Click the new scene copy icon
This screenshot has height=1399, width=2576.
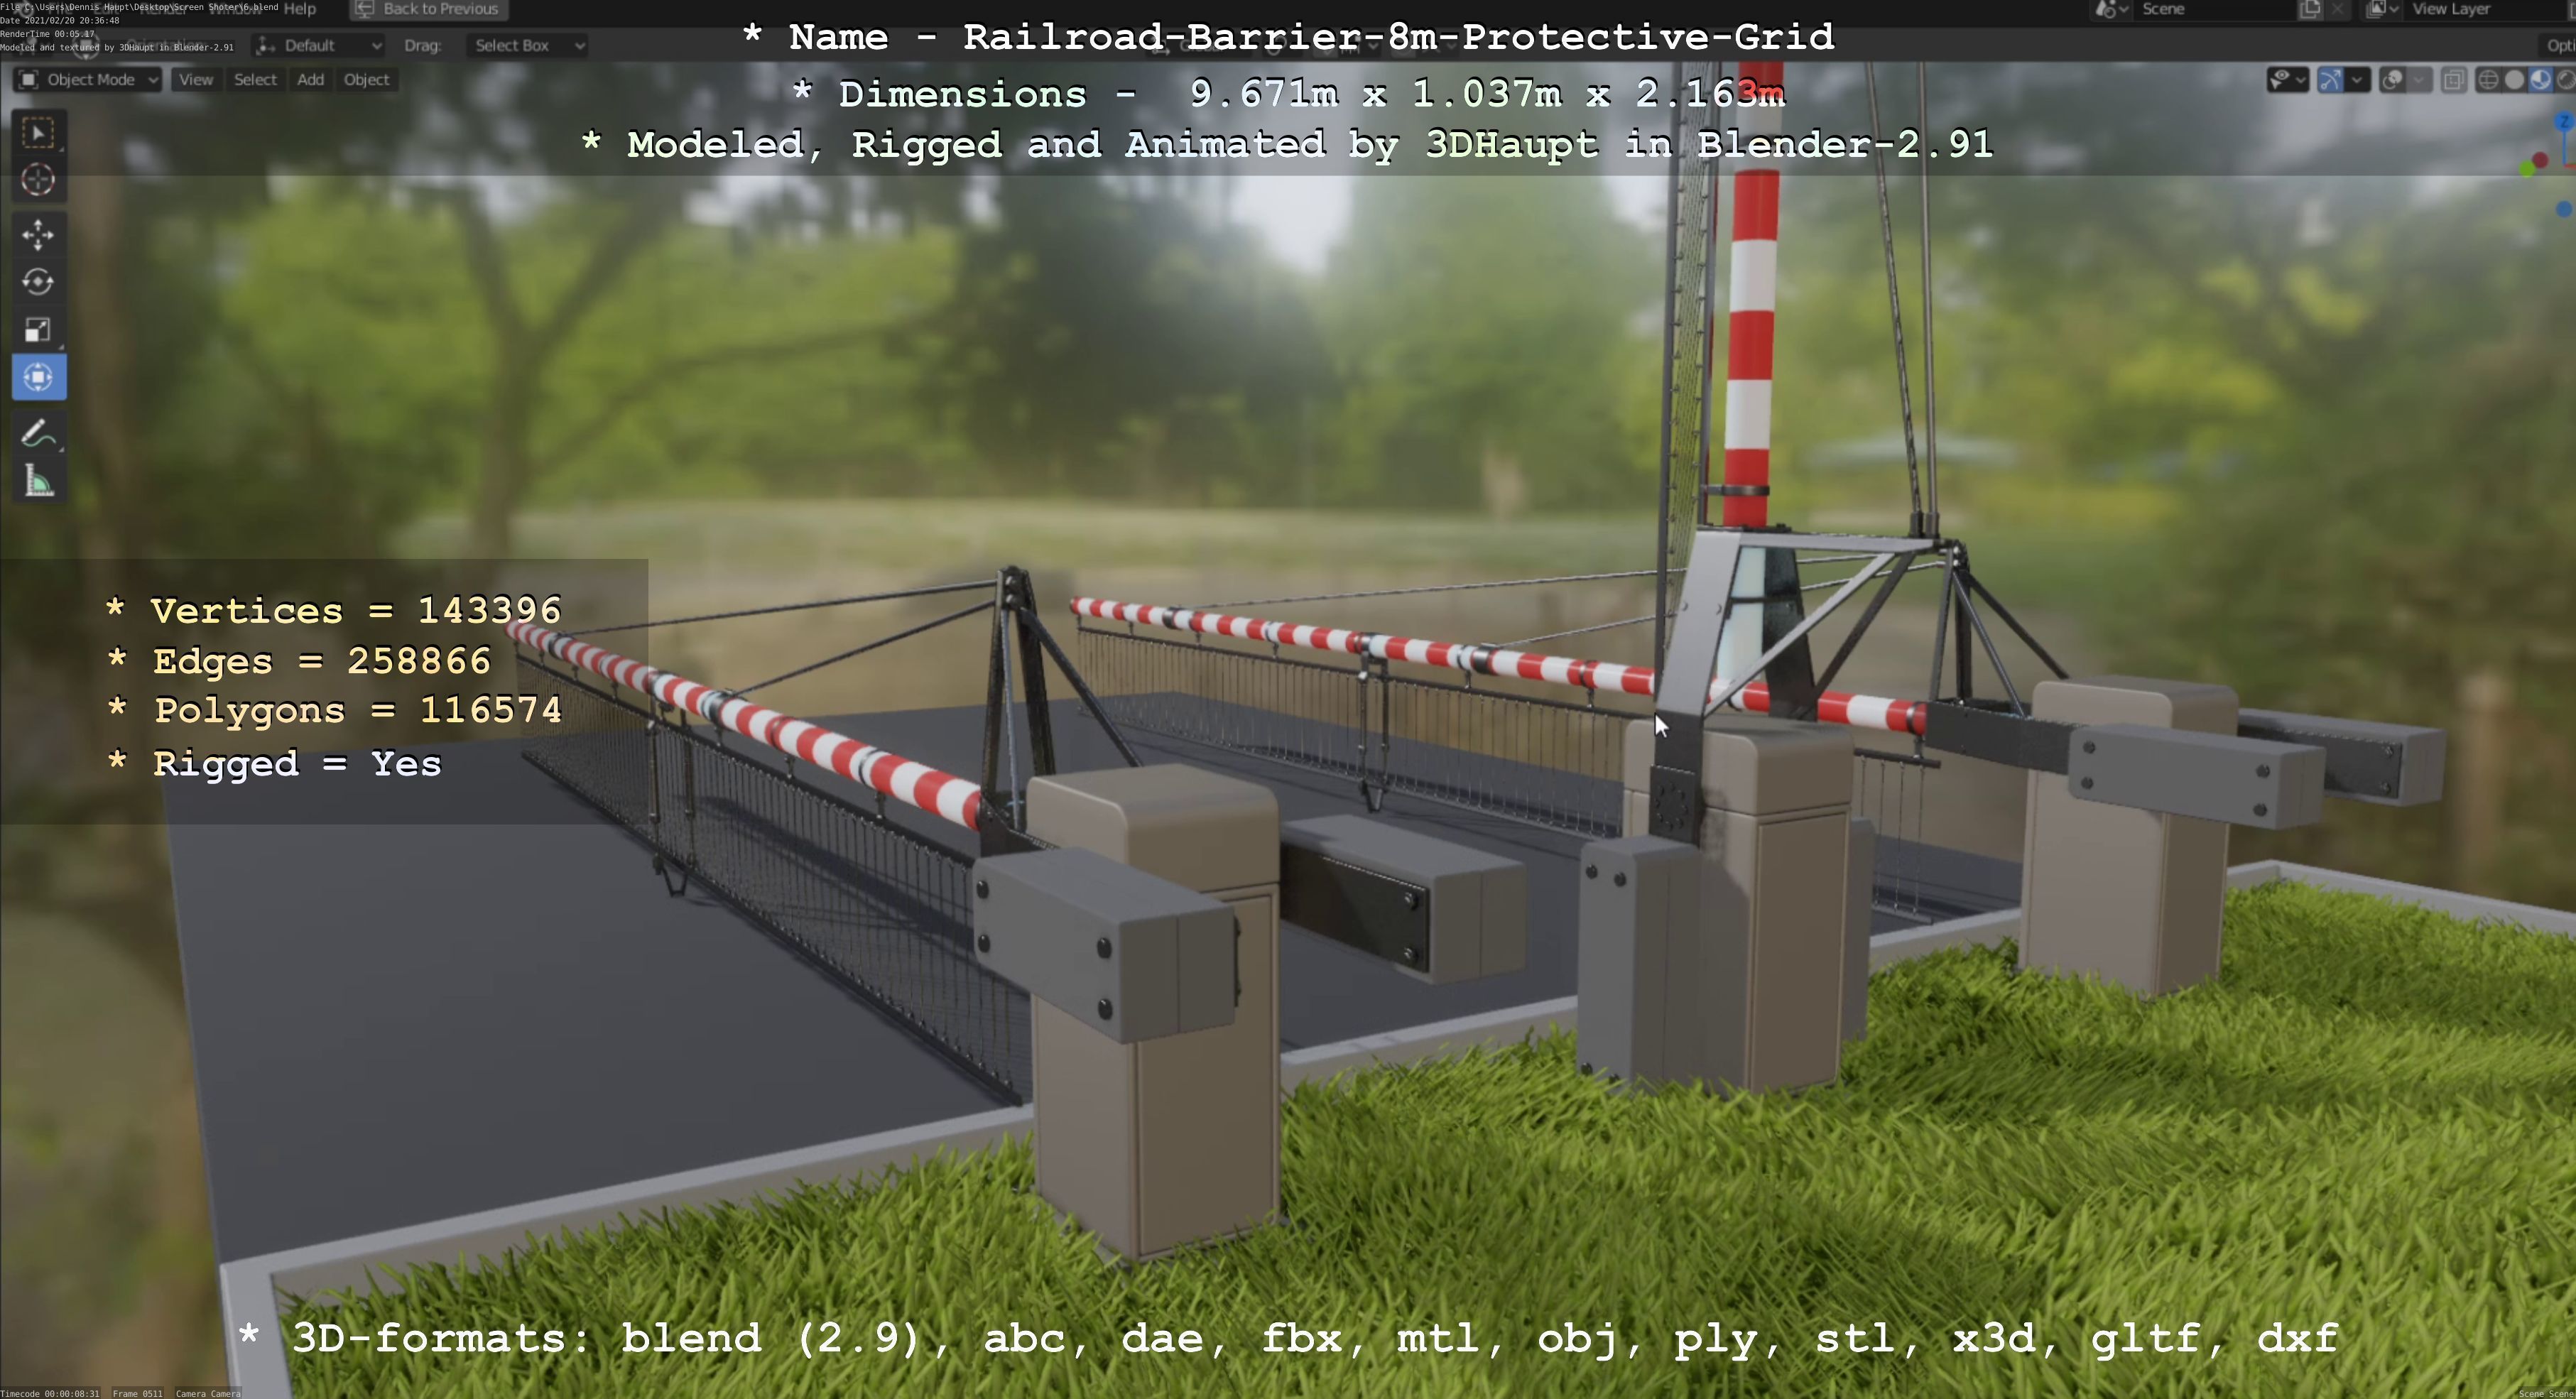point(2310,9)
